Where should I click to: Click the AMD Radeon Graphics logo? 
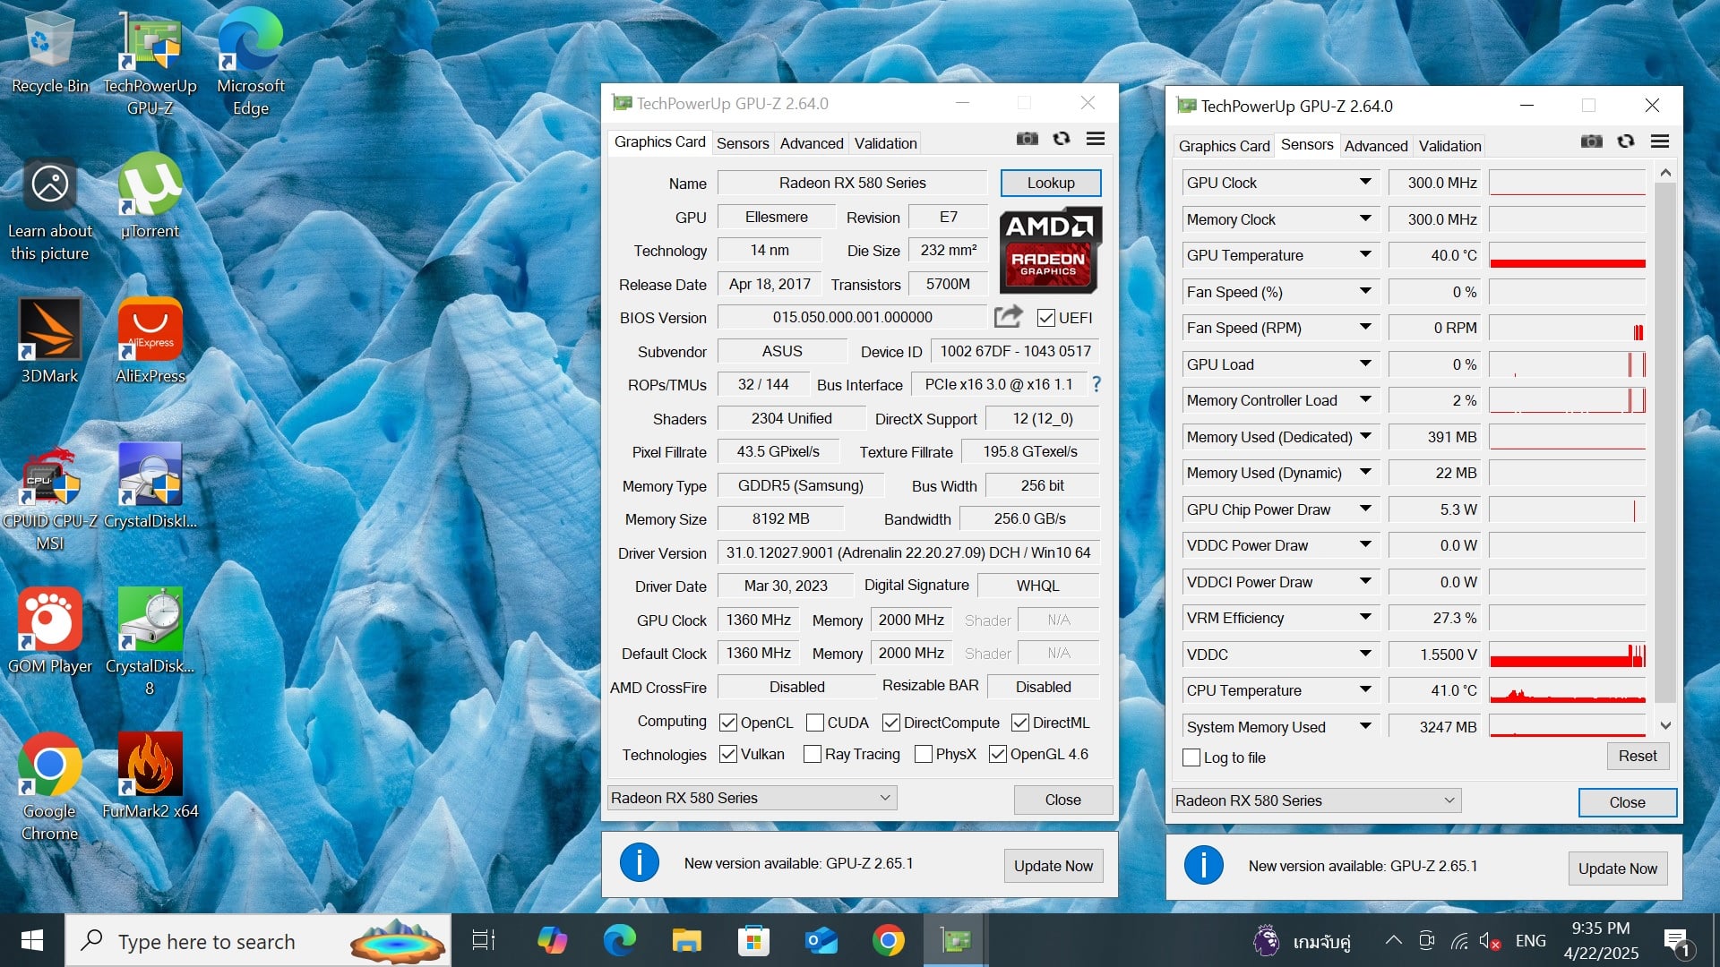(x=1050, y=250)
